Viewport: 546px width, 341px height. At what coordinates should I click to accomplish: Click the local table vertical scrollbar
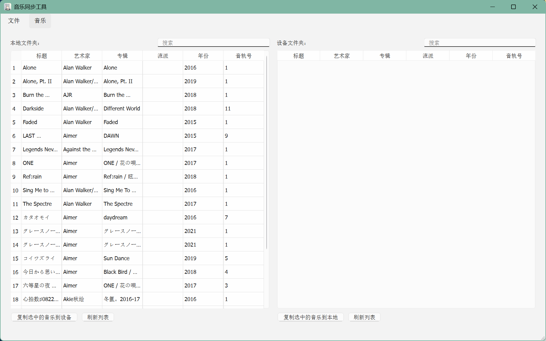click(267, 152)
